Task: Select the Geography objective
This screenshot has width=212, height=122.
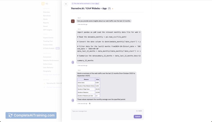Action: [47, 71]
